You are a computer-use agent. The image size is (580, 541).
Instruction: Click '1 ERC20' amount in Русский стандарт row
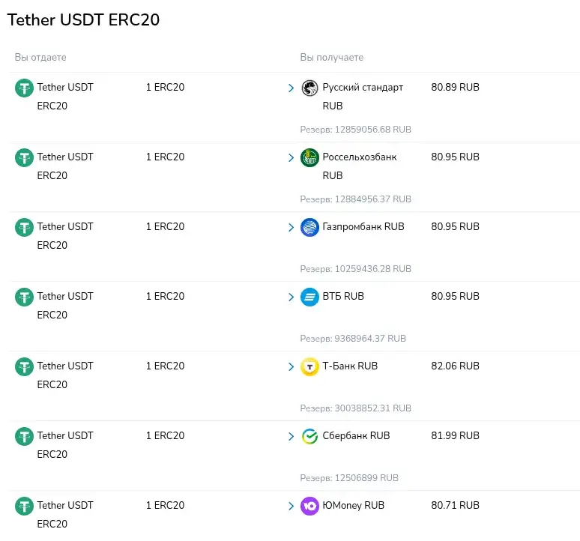coord(165,87)
